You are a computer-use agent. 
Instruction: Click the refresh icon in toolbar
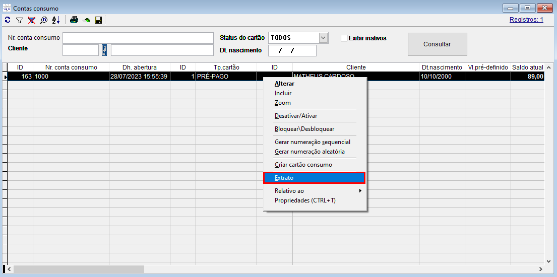8,20
